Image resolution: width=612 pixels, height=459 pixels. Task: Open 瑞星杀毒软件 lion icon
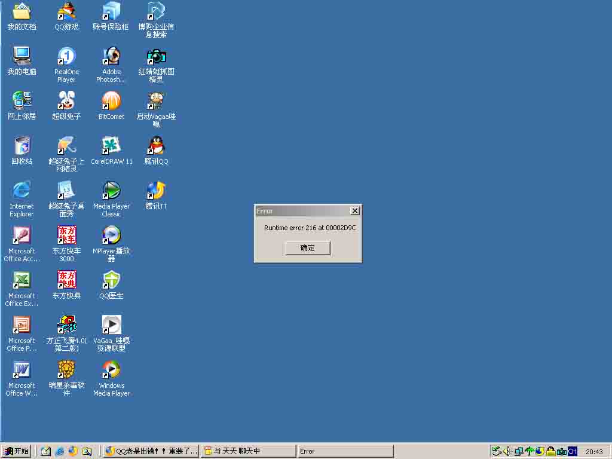pyautogui.click(x=67, y=369)
